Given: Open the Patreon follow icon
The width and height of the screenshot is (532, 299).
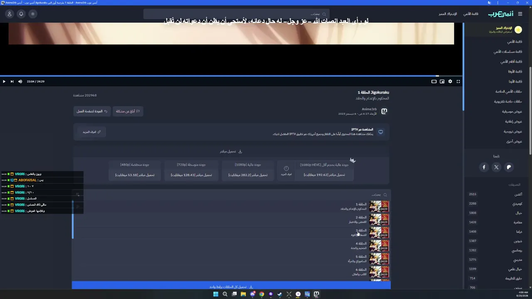Looking at the screenshot, I should click(509, 167).
